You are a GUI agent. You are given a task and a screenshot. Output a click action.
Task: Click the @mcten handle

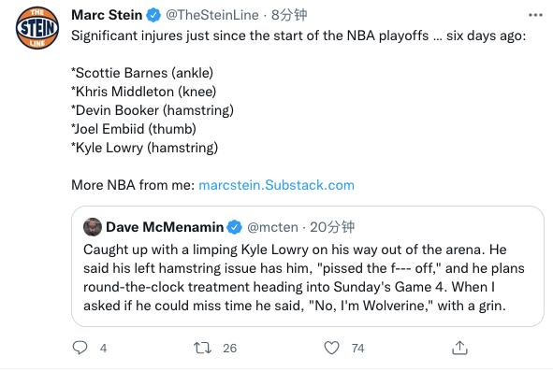coord(272,227)
